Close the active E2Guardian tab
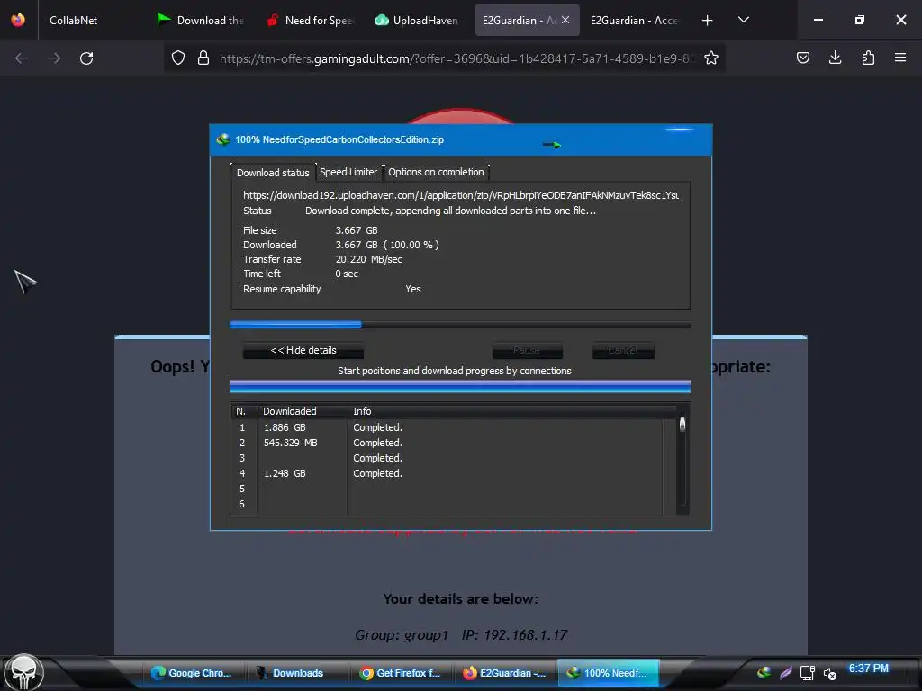The image size is (922, 691). coord(565,20)
